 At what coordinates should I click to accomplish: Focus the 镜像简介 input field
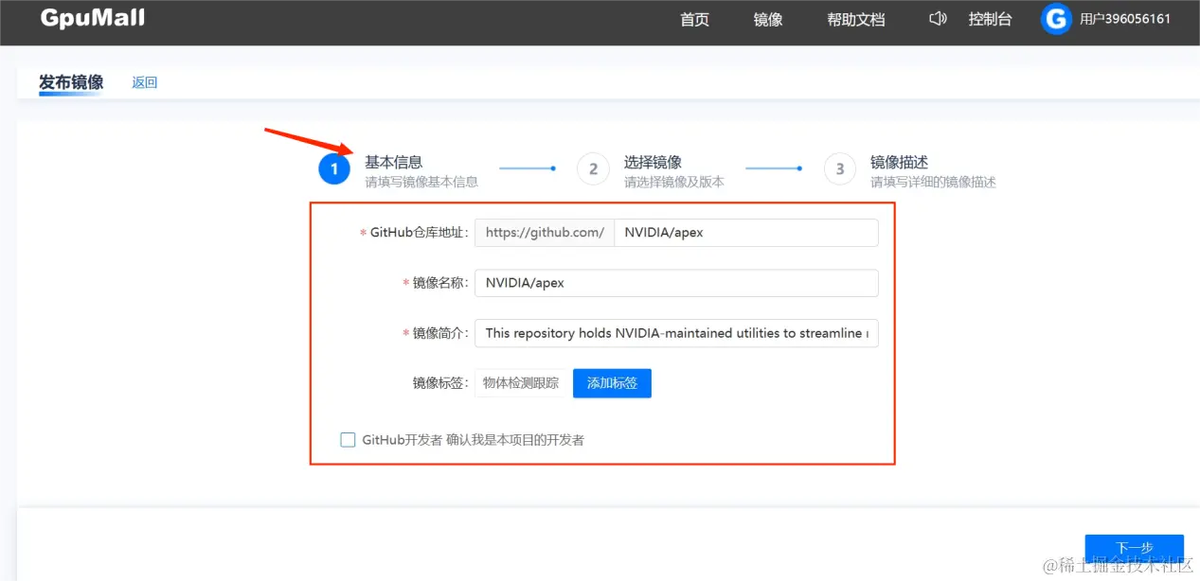point(676,333)
